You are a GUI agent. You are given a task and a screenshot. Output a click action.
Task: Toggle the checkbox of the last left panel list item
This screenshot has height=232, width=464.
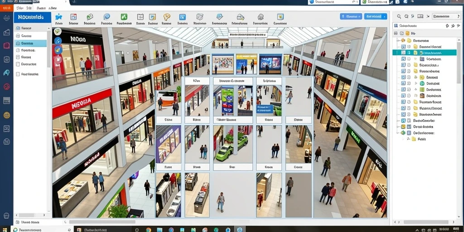click(18, 74)
